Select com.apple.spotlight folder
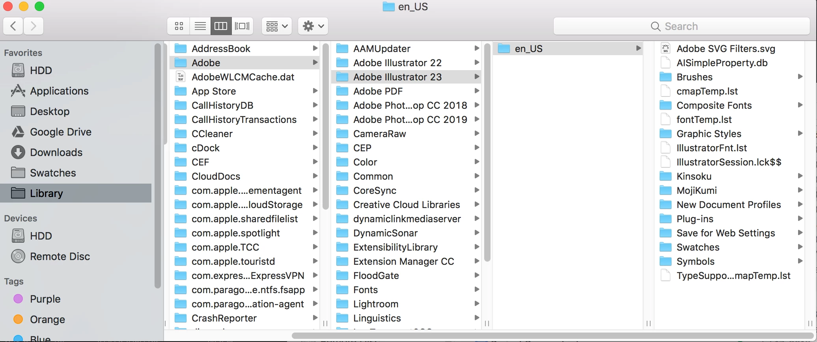 244,233
